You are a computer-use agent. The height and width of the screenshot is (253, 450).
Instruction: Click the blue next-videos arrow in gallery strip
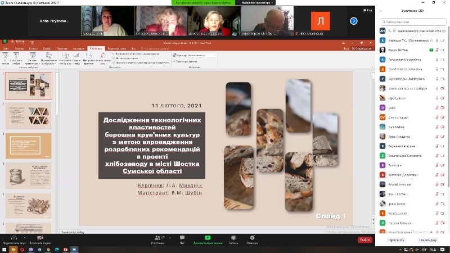(354, 21)
